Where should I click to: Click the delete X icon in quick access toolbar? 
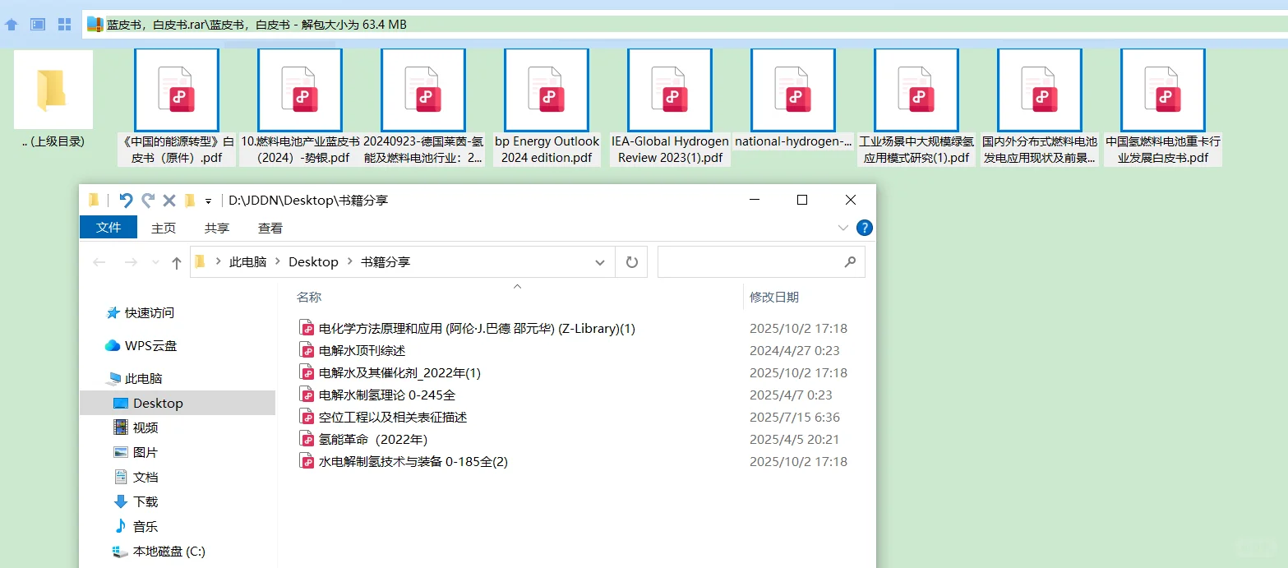click(x=169, y=200)
